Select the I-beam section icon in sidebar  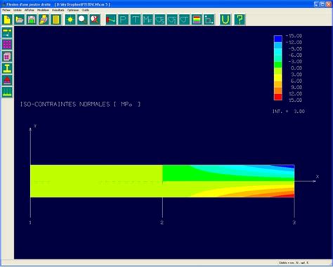point(7,68)
